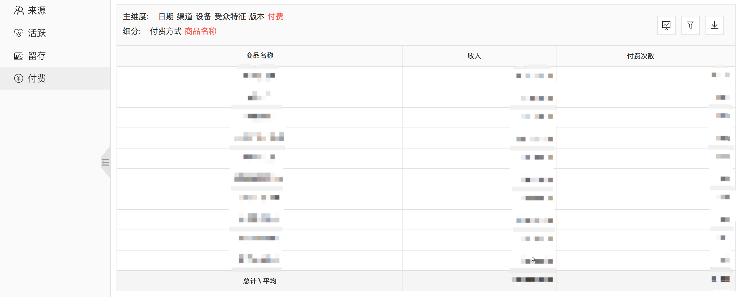Switch main dimension to 渠道
Screen dimensions: 739x297
(184, 17)
